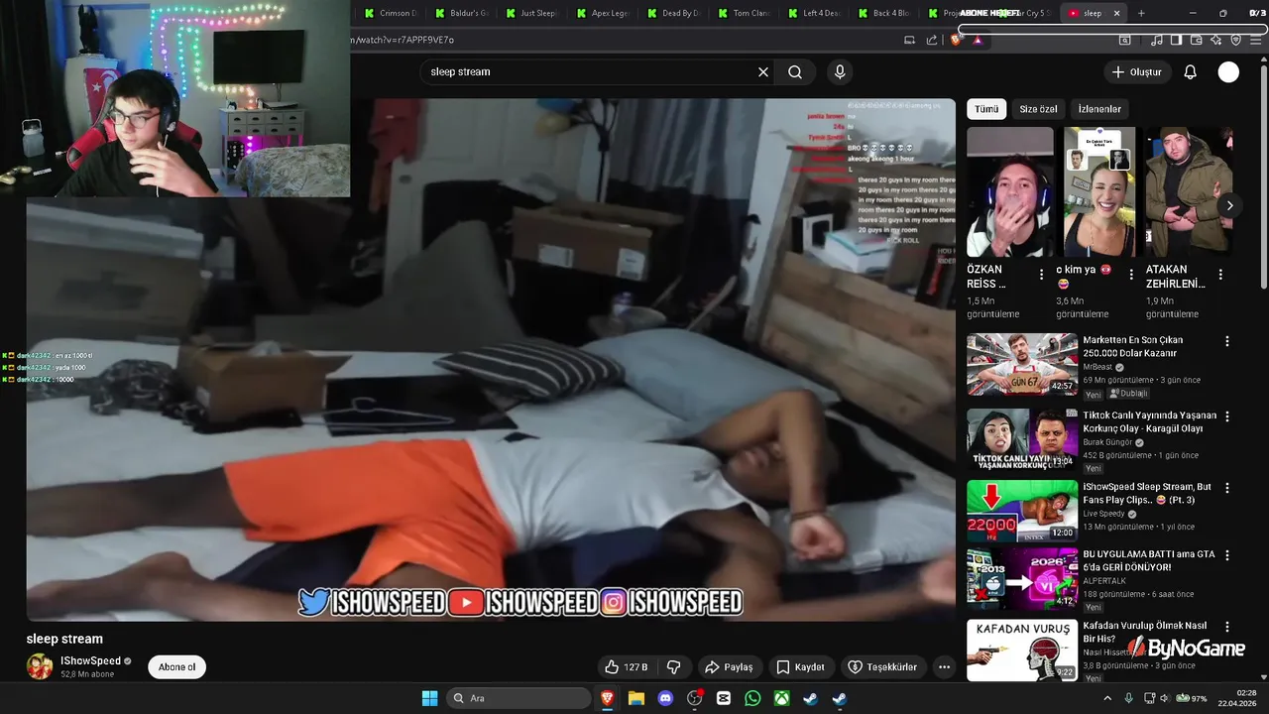Open options for ATAKAN ZEHİRLENİ short
Viewport: 1269px width, 714px height.
[1220, 275]
